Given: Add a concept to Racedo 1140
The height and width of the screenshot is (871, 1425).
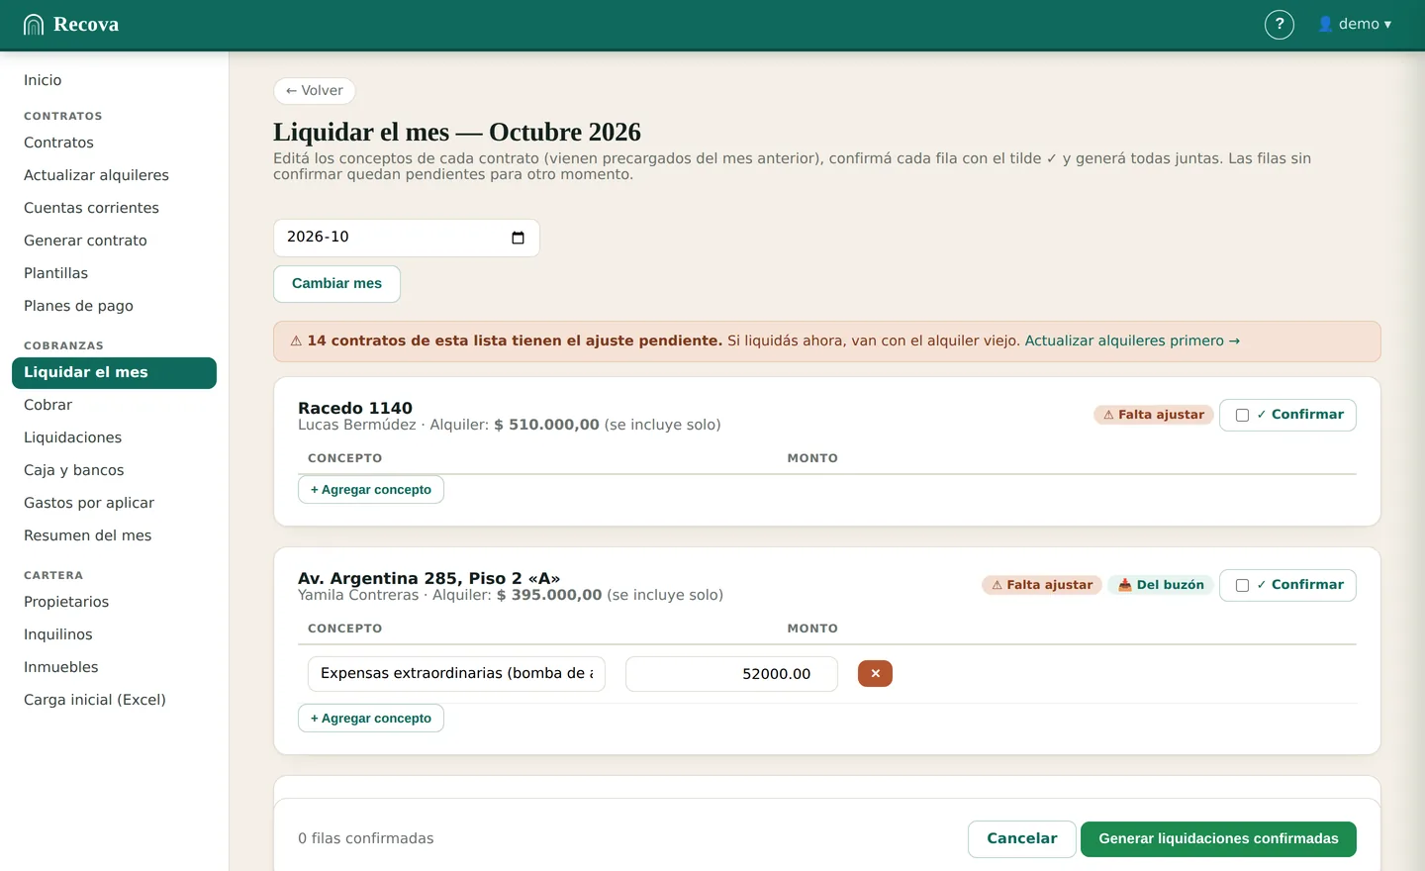Looking at the screenshot, I should [x=371, y=490].
